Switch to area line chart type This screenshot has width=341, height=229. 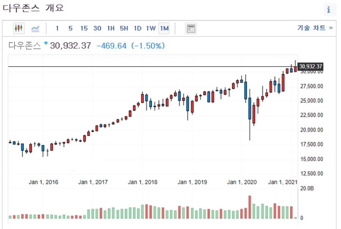pyautogui.click(x=35, y=29)
